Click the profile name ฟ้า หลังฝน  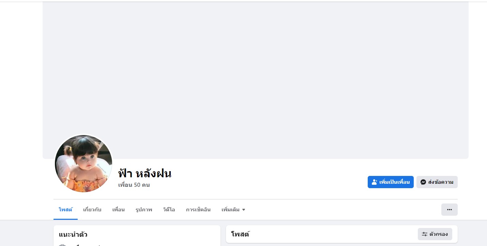145,174
